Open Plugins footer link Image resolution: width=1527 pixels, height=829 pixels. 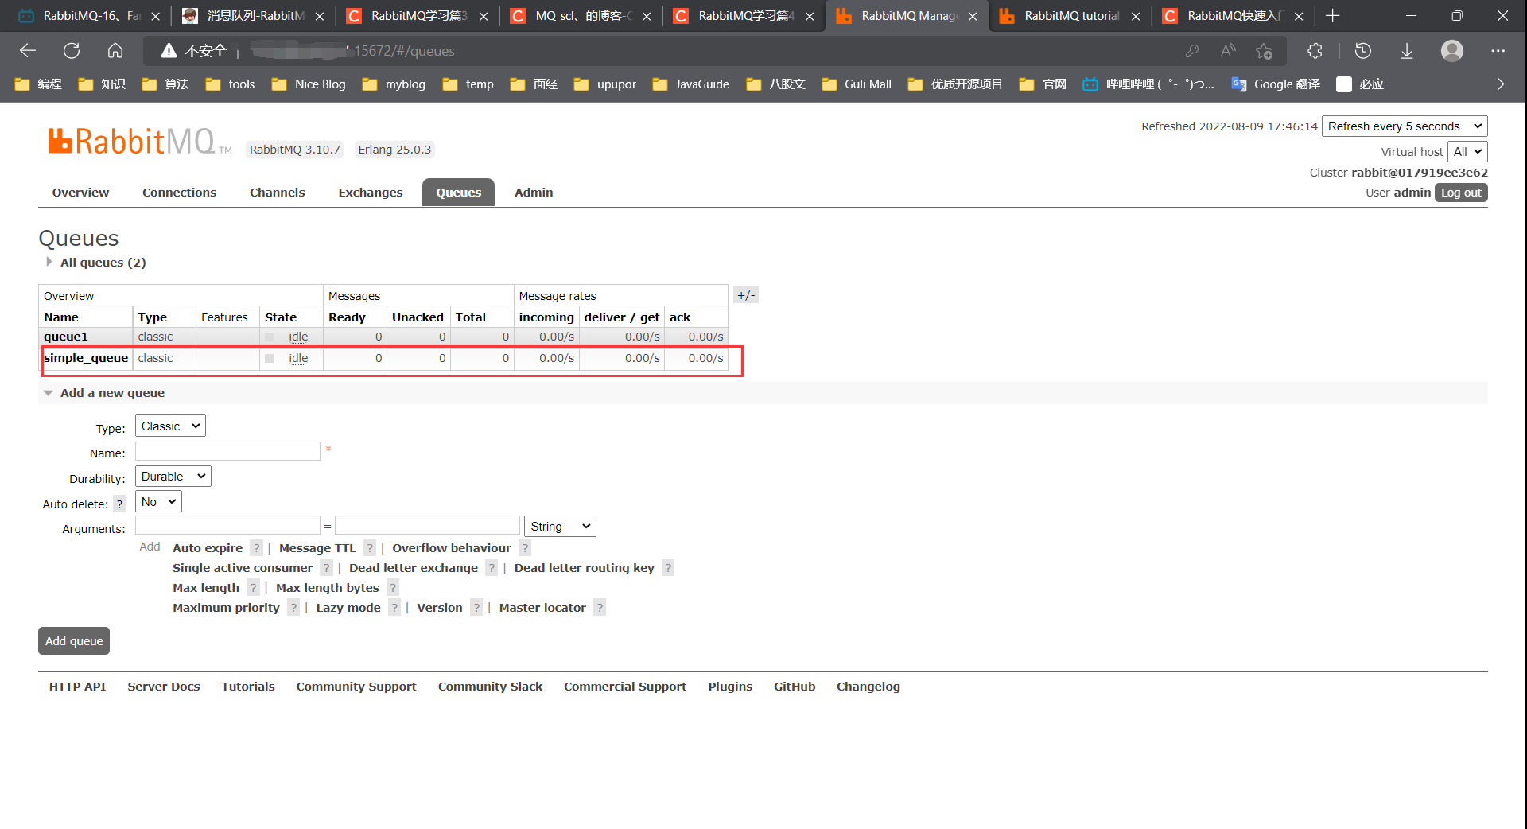pos(730,687)
